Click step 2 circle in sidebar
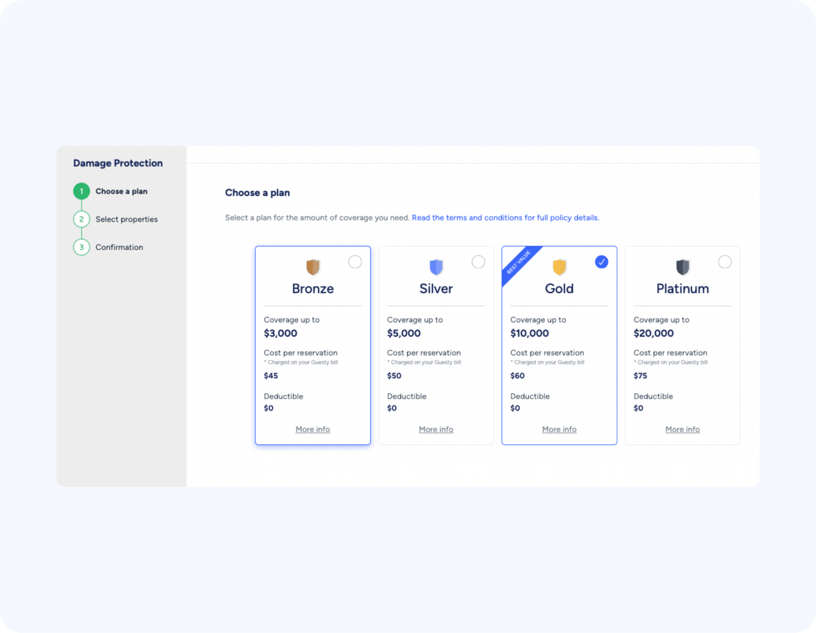This screenshot has height=633, width=816. click(82, 219)
